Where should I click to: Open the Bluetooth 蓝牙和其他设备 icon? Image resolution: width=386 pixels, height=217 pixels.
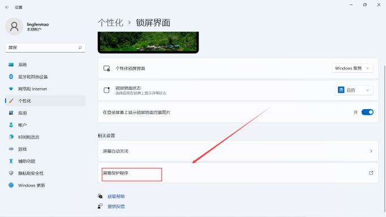(11, 77)
